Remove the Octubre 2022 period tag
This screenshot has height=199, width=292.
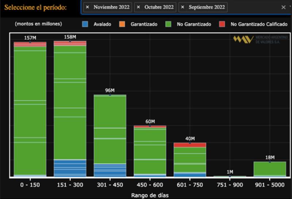[x=138, y=7]
